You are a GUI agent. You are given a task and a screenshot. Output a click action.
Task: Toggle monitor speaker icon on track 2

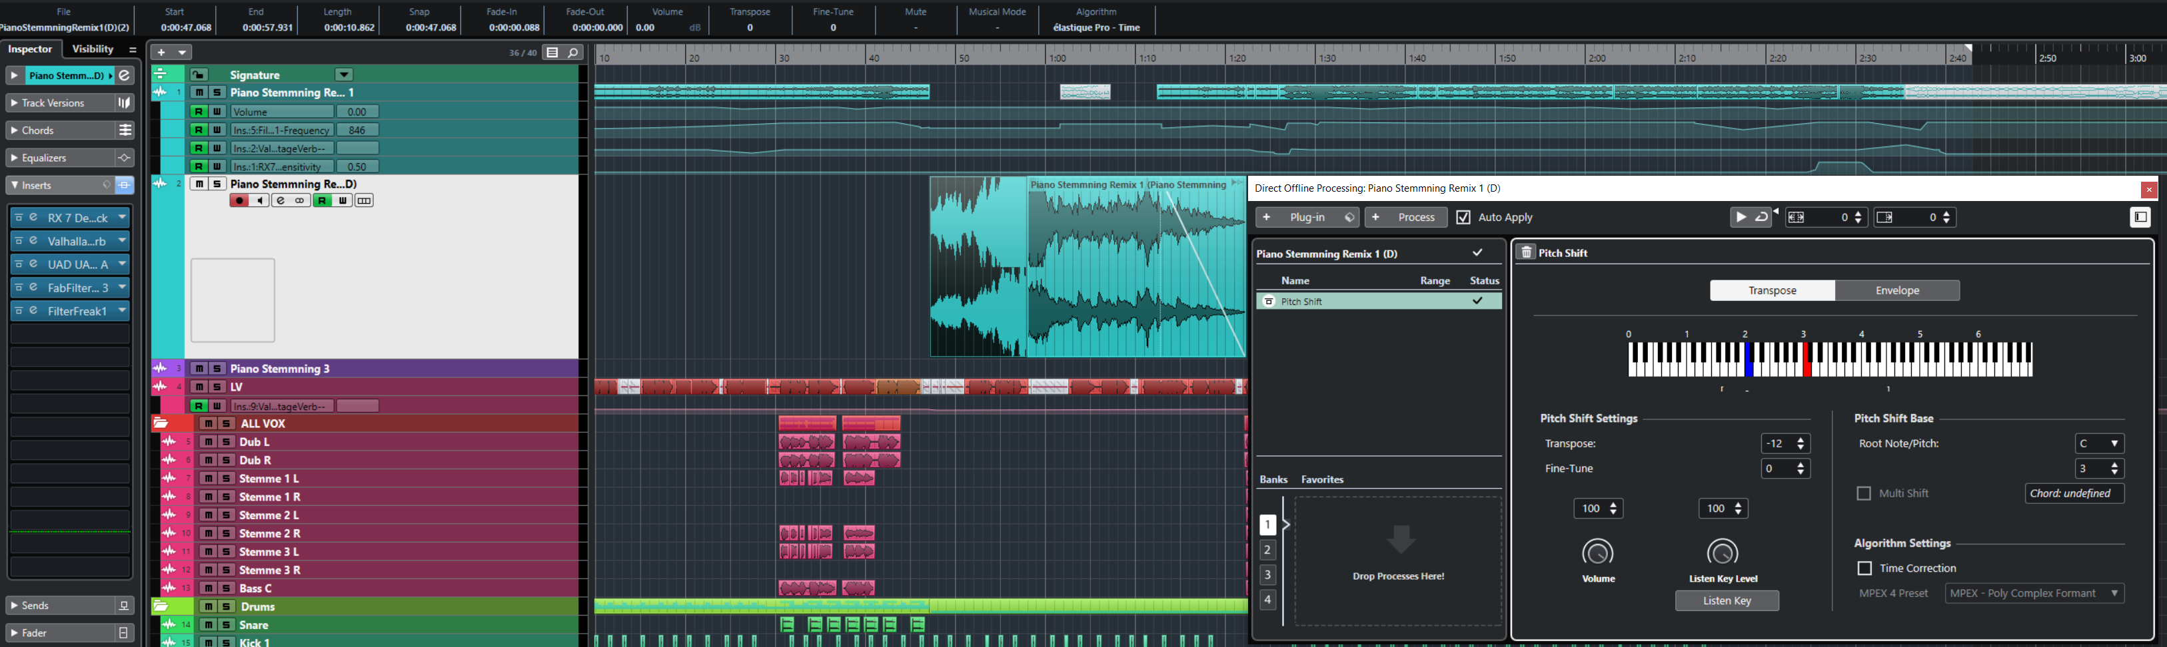[x=260, y=201]
